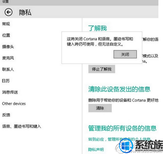This screenshot has width=163, height=154.
Task: Open the 常规 privacy category
Action: point(6,24)
